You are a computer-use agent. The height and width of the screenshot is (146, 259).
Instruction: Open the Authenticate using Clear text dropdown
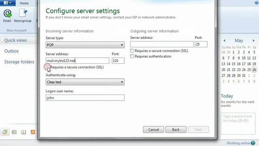coord(85,82)
